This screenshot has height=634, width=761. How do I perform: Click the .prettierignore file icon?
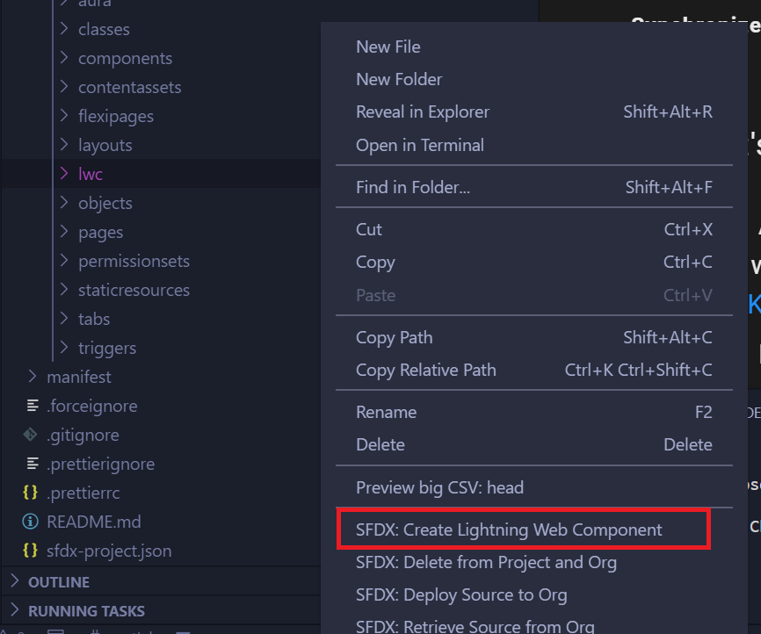(31, 464)
